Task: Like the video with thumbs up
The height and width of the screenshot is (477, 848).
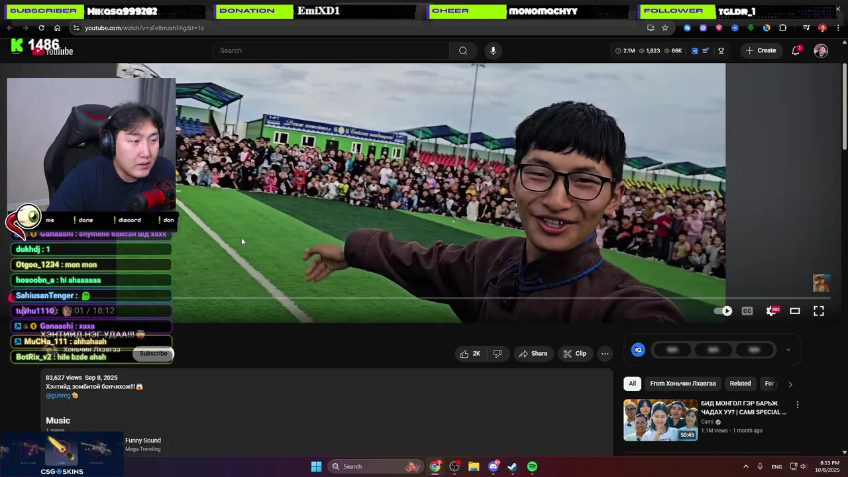Action: [470, 354]
